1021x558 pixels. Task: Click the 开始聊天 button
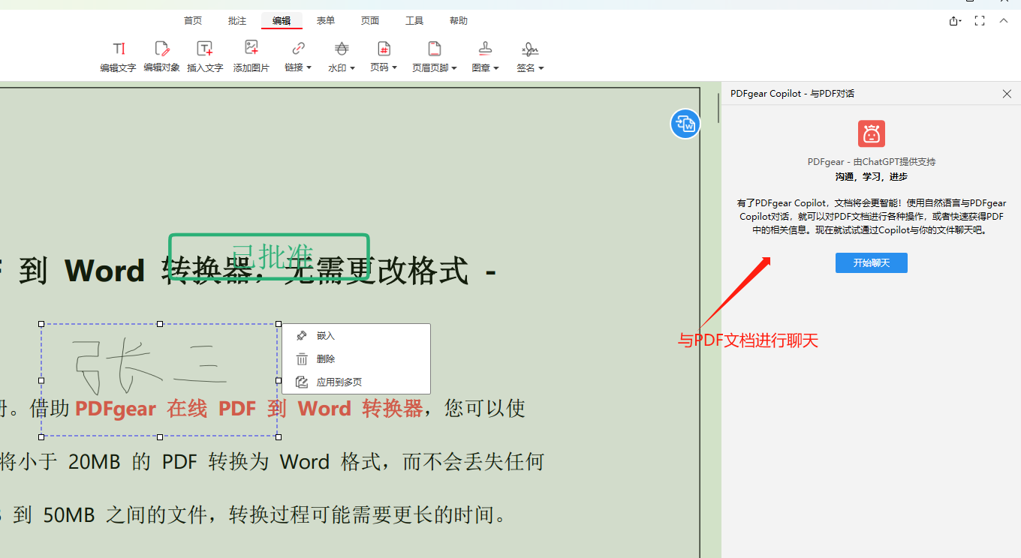pos(872,262)
